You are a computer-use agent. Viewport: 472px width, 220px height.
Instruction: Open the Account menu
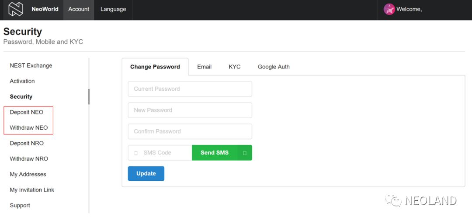[x=79, y=9]
